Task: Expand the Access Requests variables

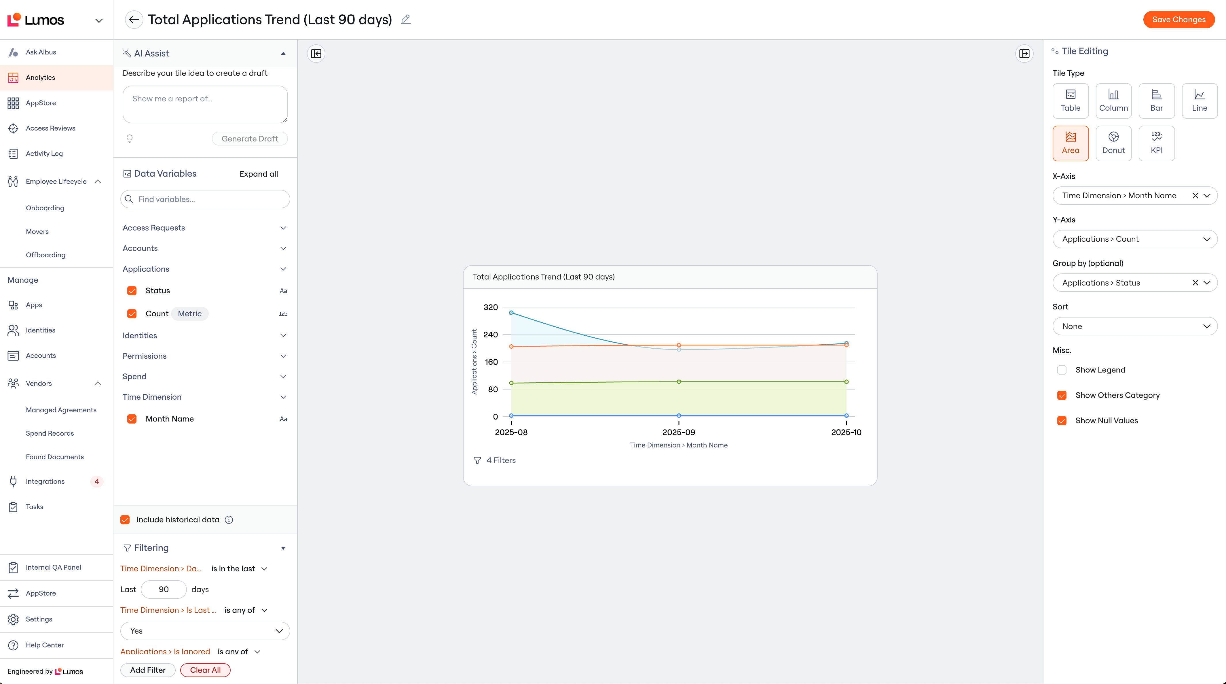Action: point(205,228)
